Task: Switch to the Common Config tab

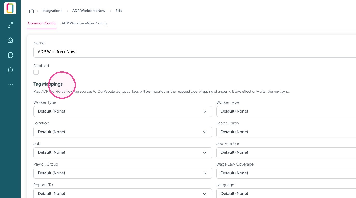Action: [x=42, y=23]
